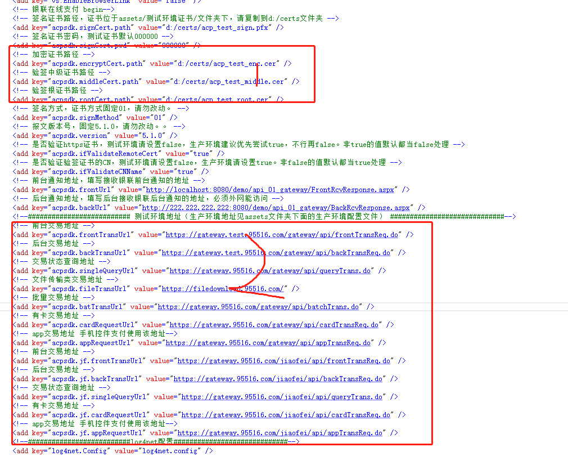Screen dimensions: 568x456
Task: Click the acpsdk.batTransUrl key name
Action: (x=87, y=307)
